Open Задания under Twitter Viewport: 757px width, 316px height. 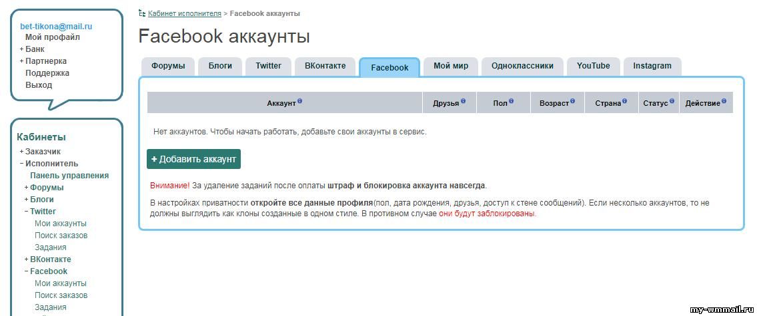[x=50, y=247]
